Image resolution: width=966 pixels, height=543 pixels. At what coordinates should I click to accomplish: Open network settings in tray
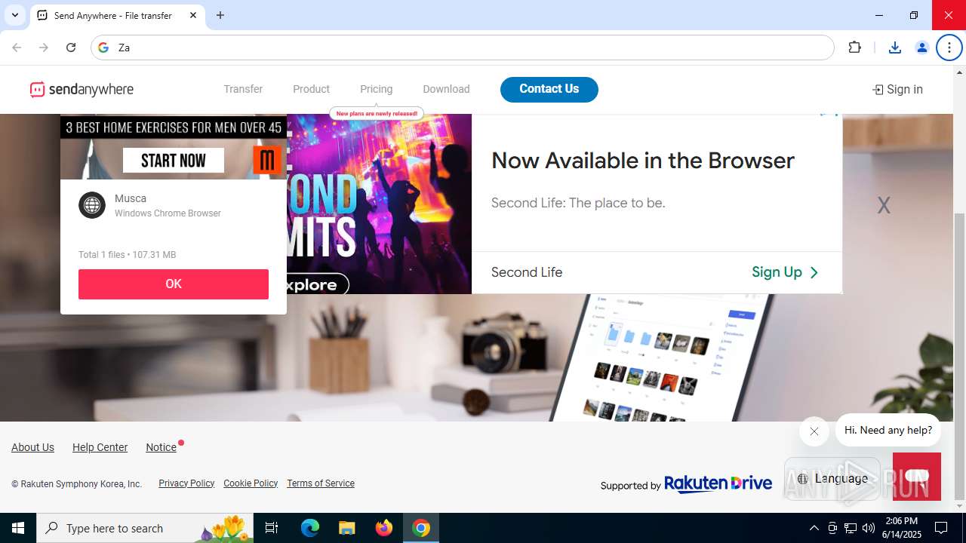pos(851,528)
